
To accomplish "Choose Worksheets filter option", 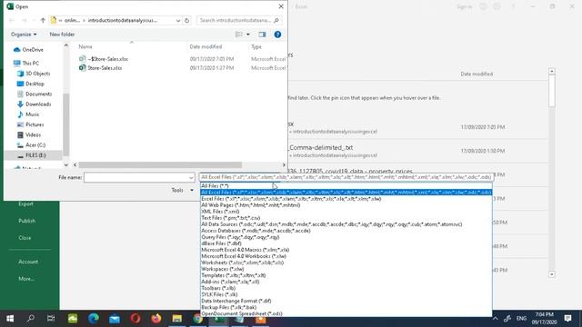I will click(x=346, y=263).
